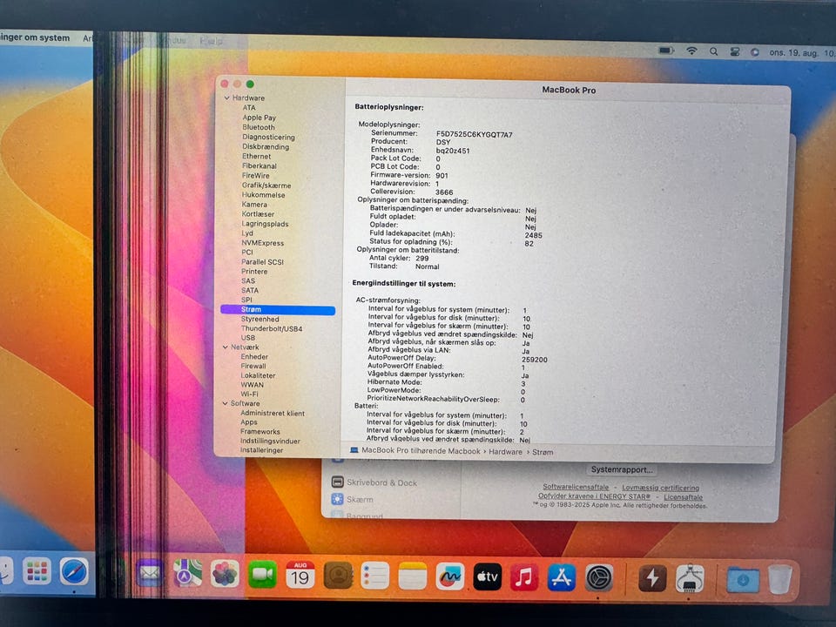Select Firewall under Netværk
This screenshot has height=627, width=836.
point(253,367)
